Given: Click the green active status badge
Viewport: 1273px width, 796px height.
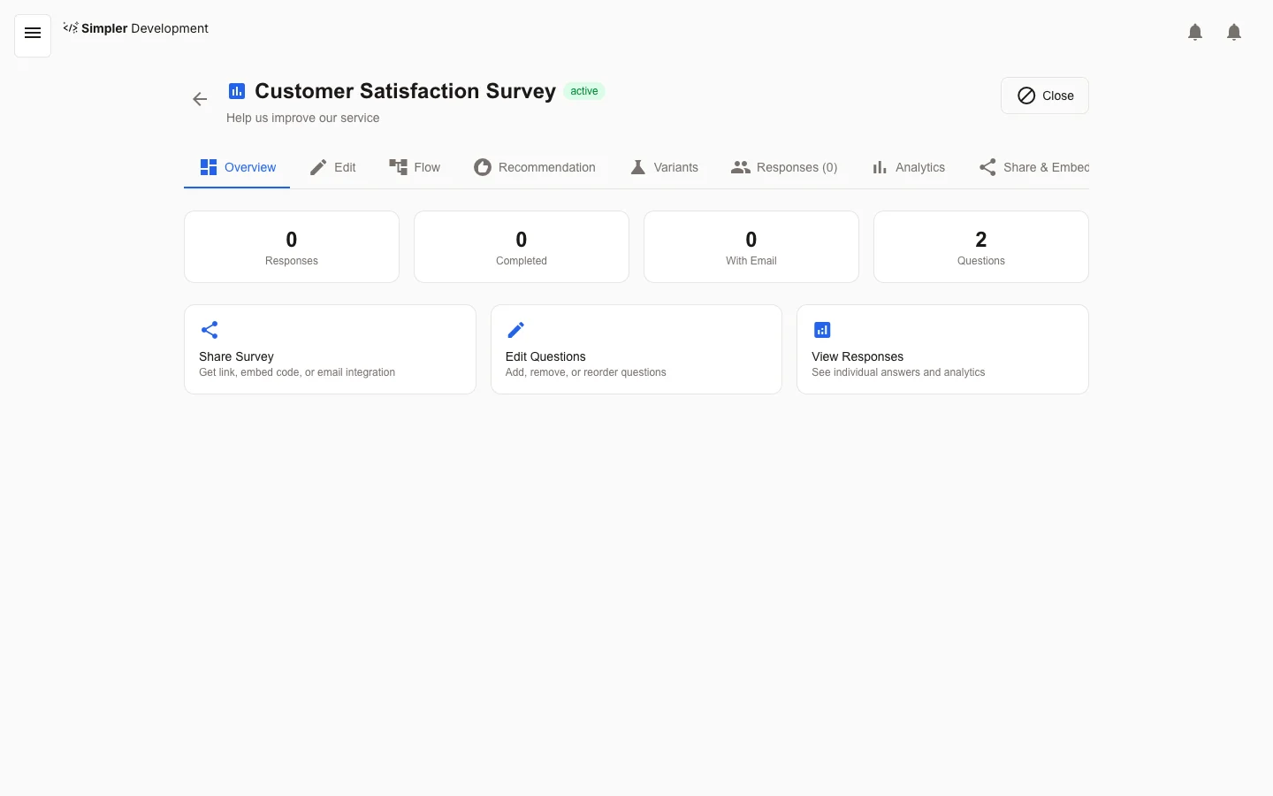Looking at the screenshot, I should click(x=584, y=91).
